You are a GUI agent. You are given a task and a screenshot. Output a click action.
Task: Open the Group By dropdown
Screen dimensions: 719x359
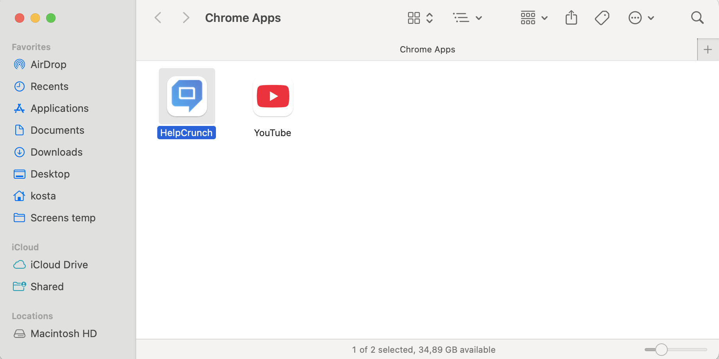[x=534, y=18]
